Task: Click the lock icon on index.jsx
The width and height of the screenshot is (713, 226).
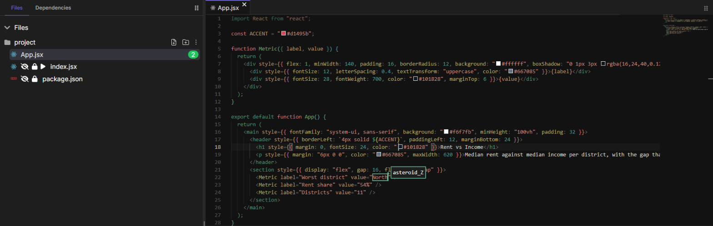Action: tap(35, 67)
